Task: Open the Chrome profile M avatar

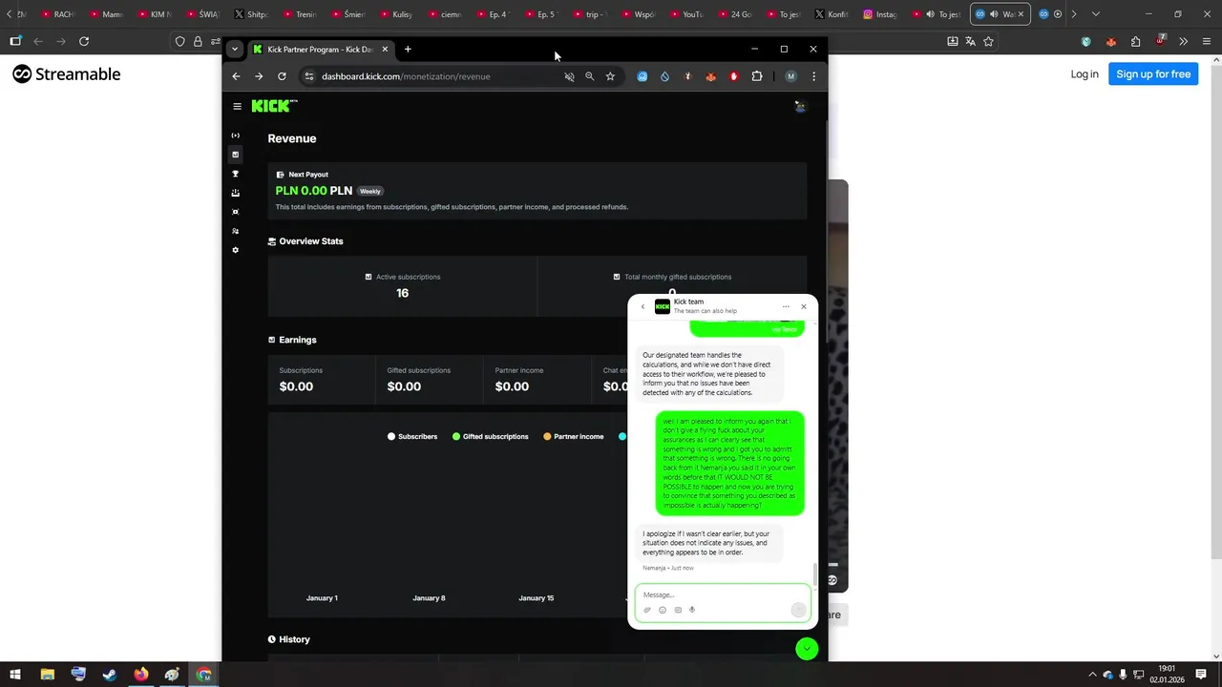Action: (x=790, y=76)
